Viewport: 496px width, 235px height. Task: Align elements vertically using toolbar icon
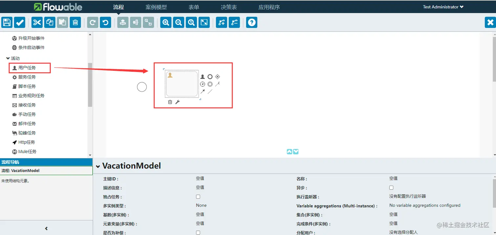click(123, 22)
